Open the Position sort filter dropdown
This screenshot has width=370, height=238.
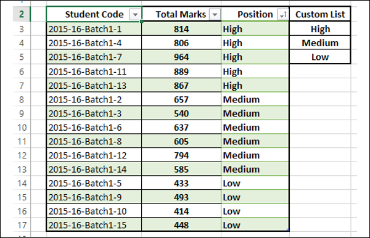click(283, 15)
